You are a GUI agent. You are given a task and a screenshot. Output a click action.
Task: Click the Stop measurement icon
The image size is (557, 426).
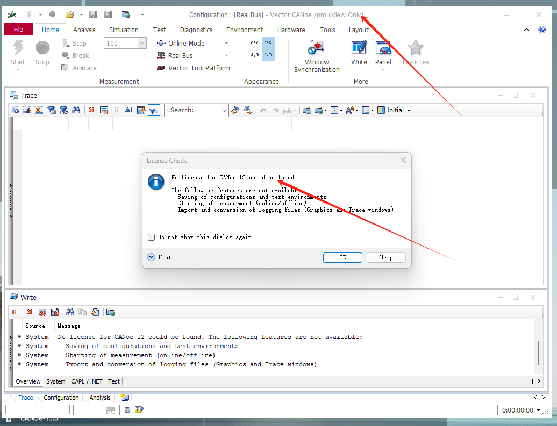42,48
